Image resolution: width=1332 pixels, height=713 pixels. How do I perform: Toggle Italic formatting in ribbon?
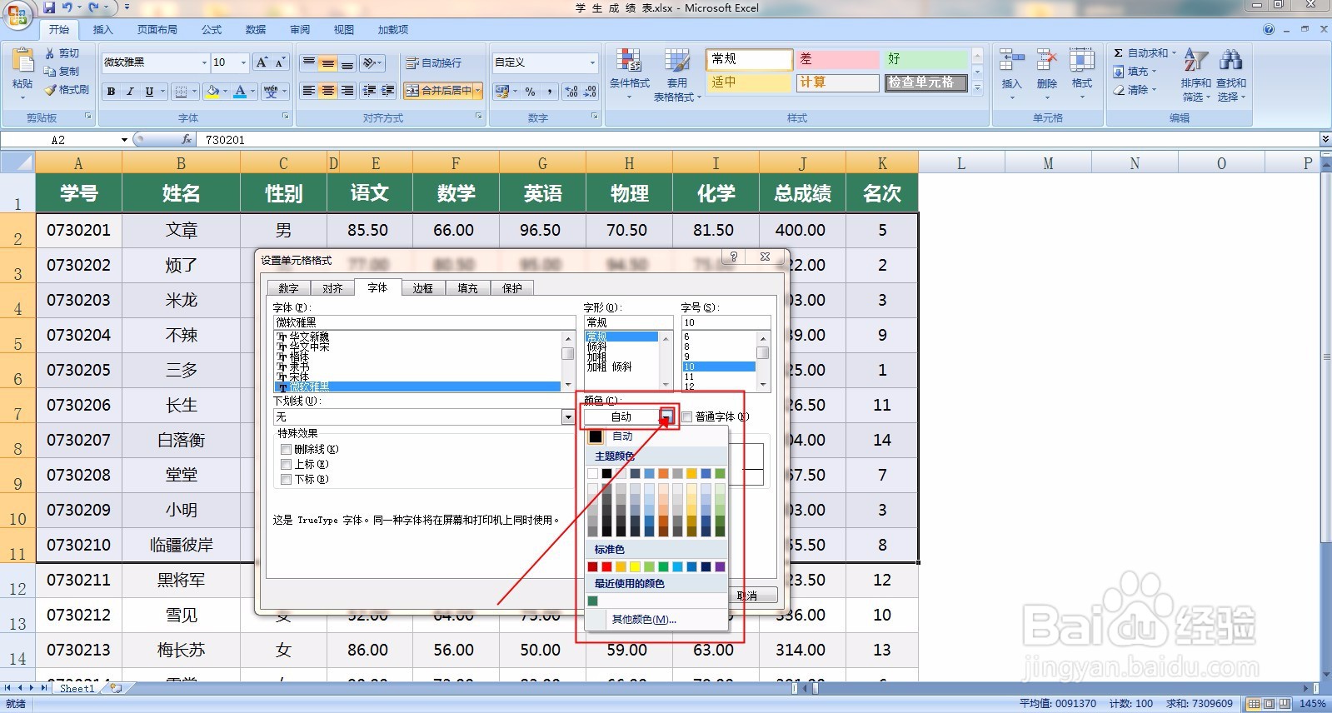coord(130,92)
